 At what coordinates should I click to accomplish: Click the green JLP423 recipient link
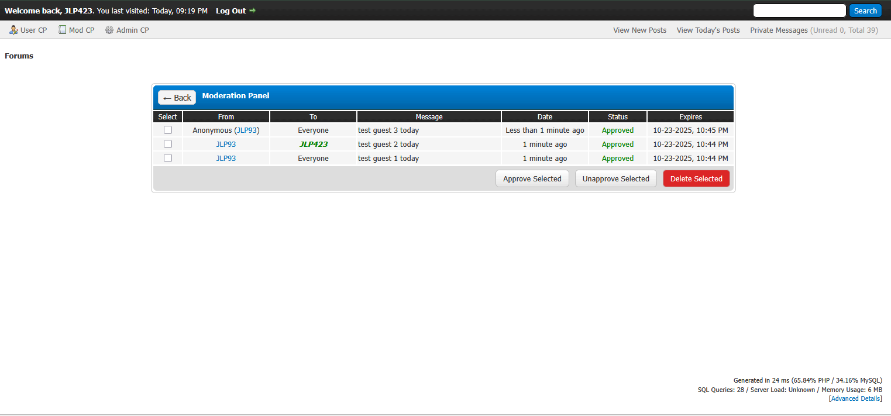point(314,145)
